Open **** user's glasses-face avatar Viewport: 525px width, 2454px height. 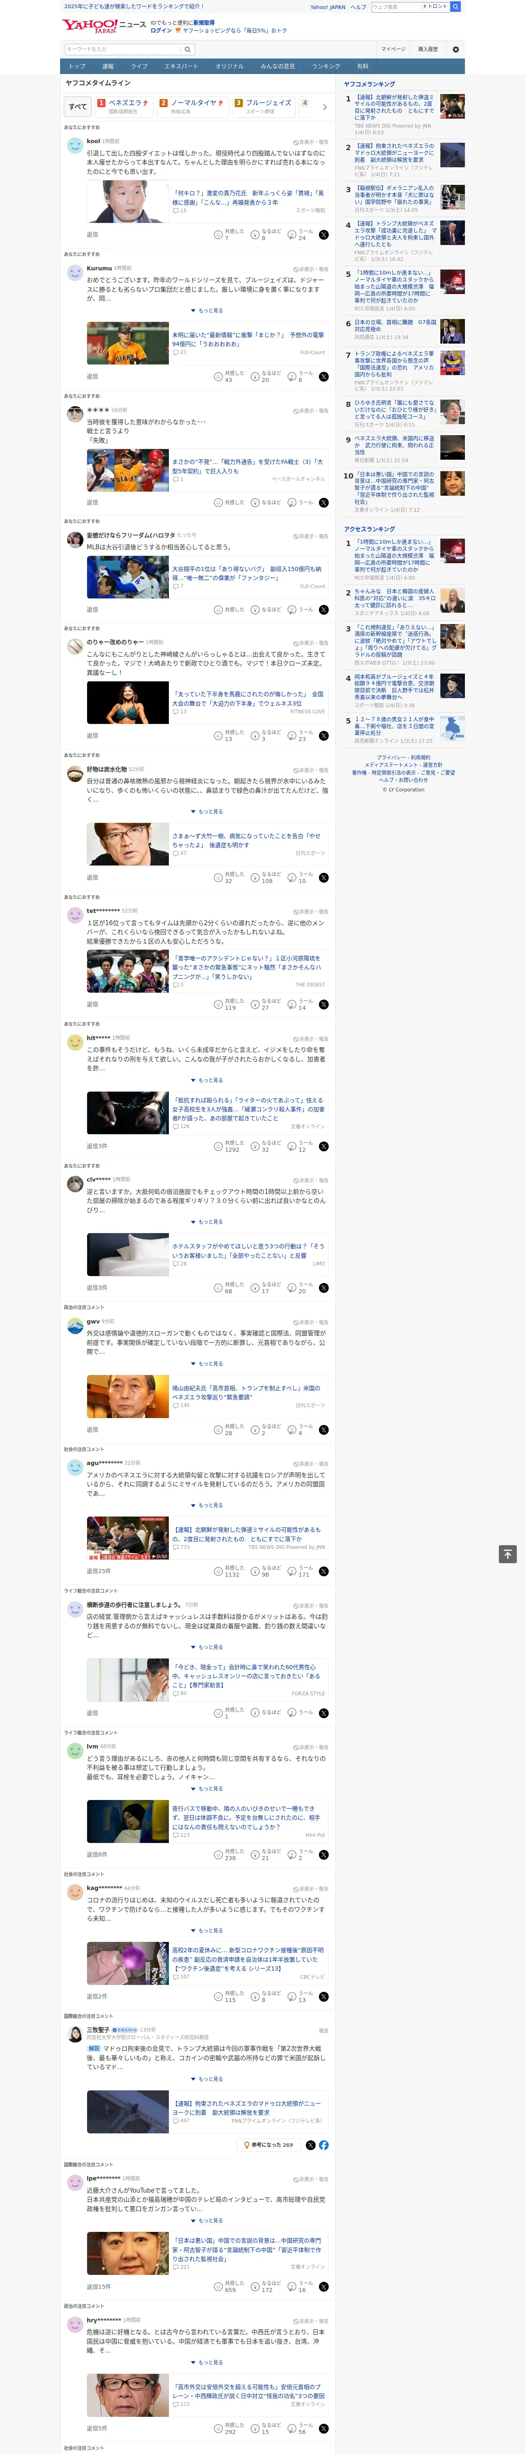point(74,414)
